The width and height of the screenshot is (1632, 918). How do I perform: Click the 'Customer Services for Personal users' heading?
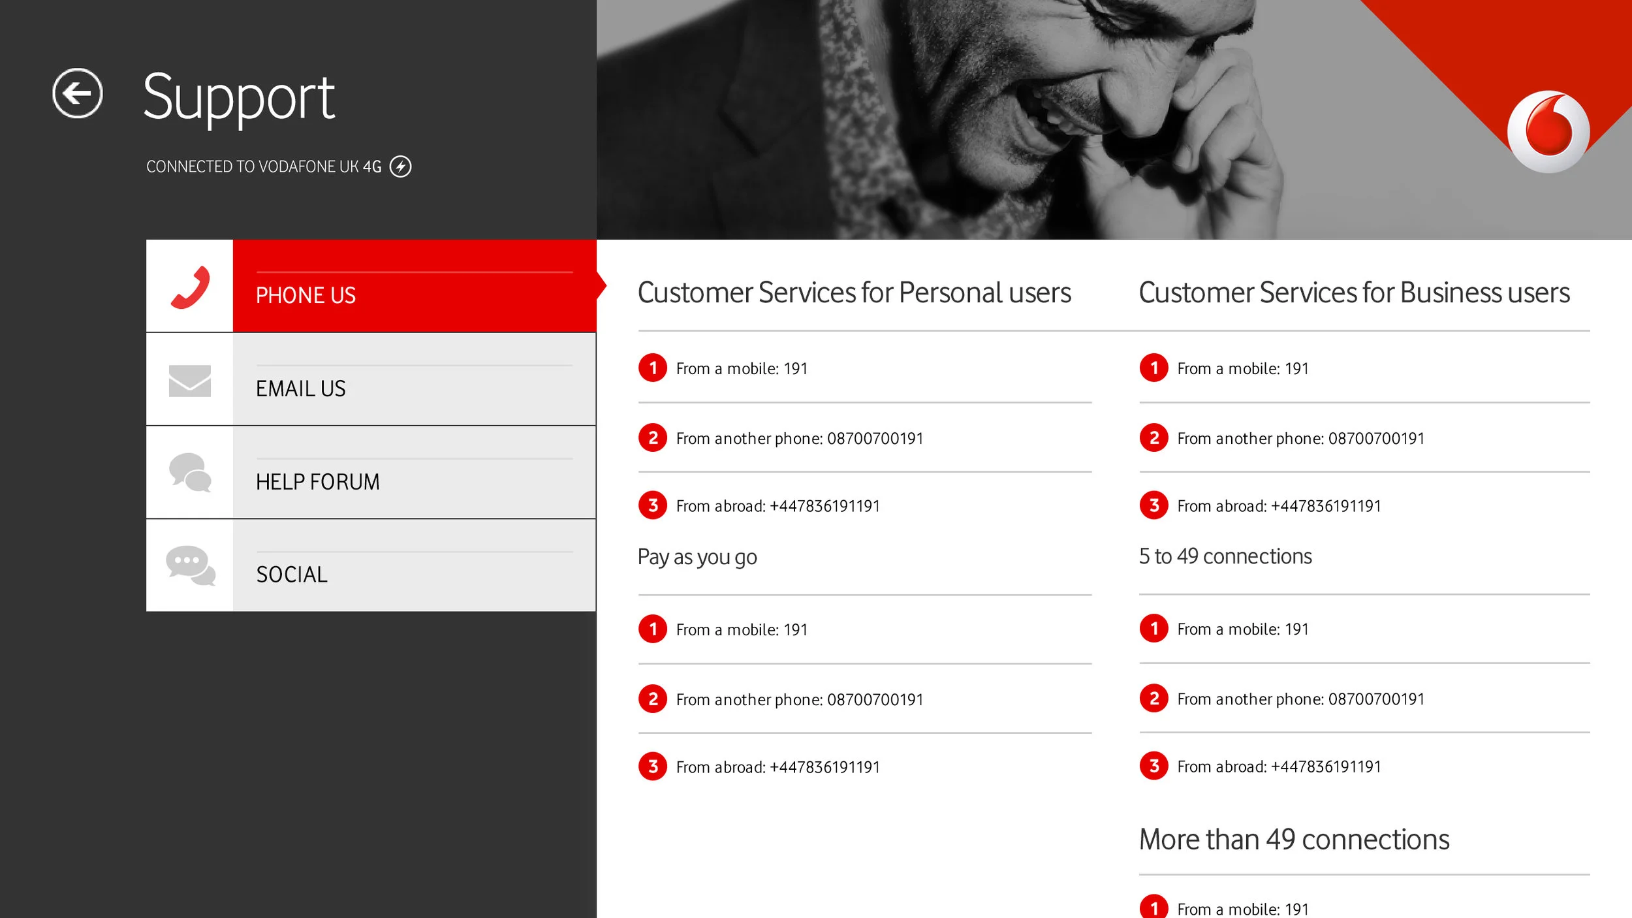pos(854,293)
